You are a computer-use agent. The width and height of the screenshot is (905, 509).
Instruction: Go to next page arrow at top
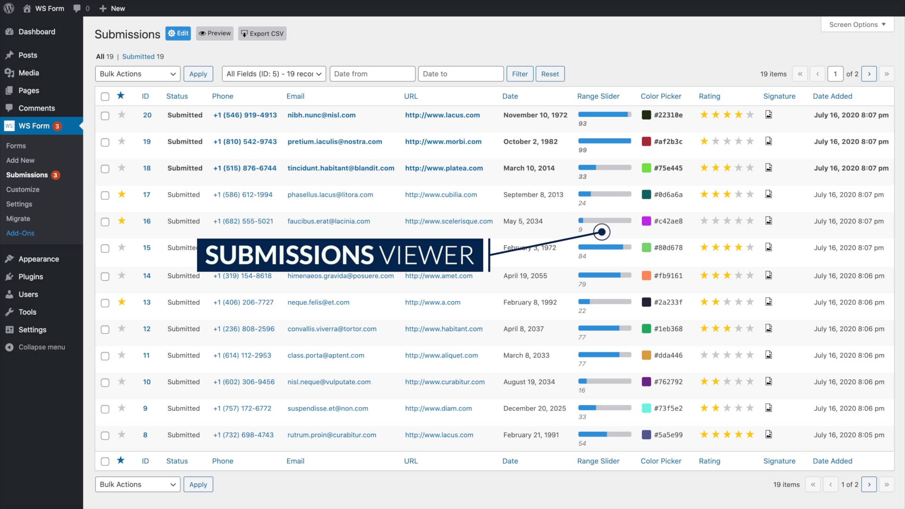point(869,74)
